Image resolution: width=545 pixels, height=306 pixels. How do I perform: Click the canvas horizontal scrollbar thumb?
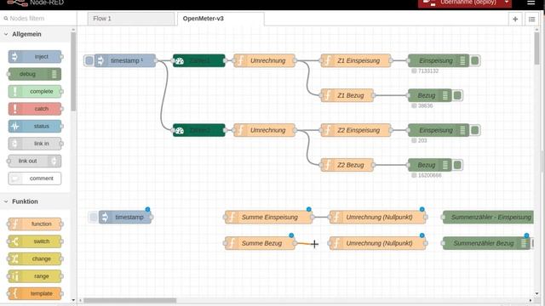129,300
